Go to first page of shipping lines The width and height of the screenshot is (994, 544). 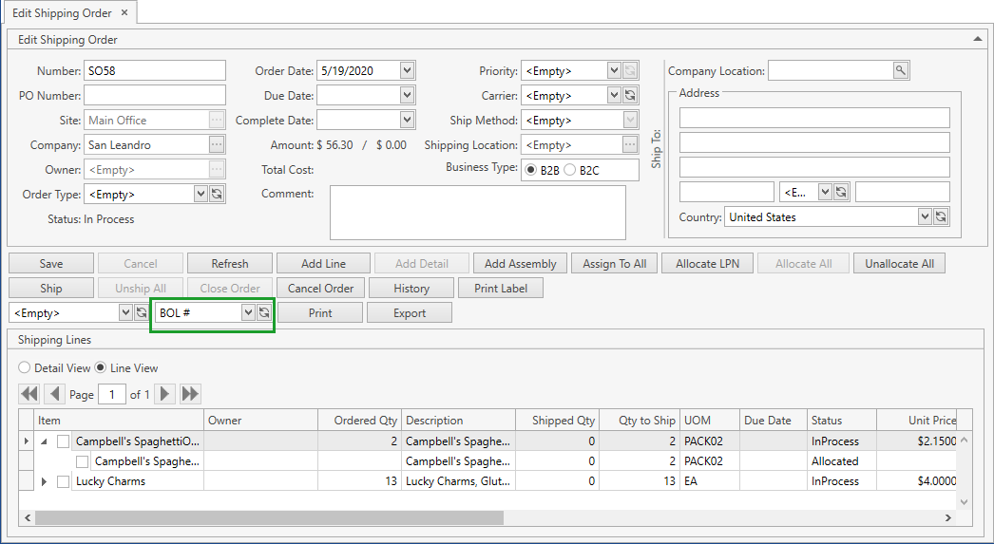29,394
